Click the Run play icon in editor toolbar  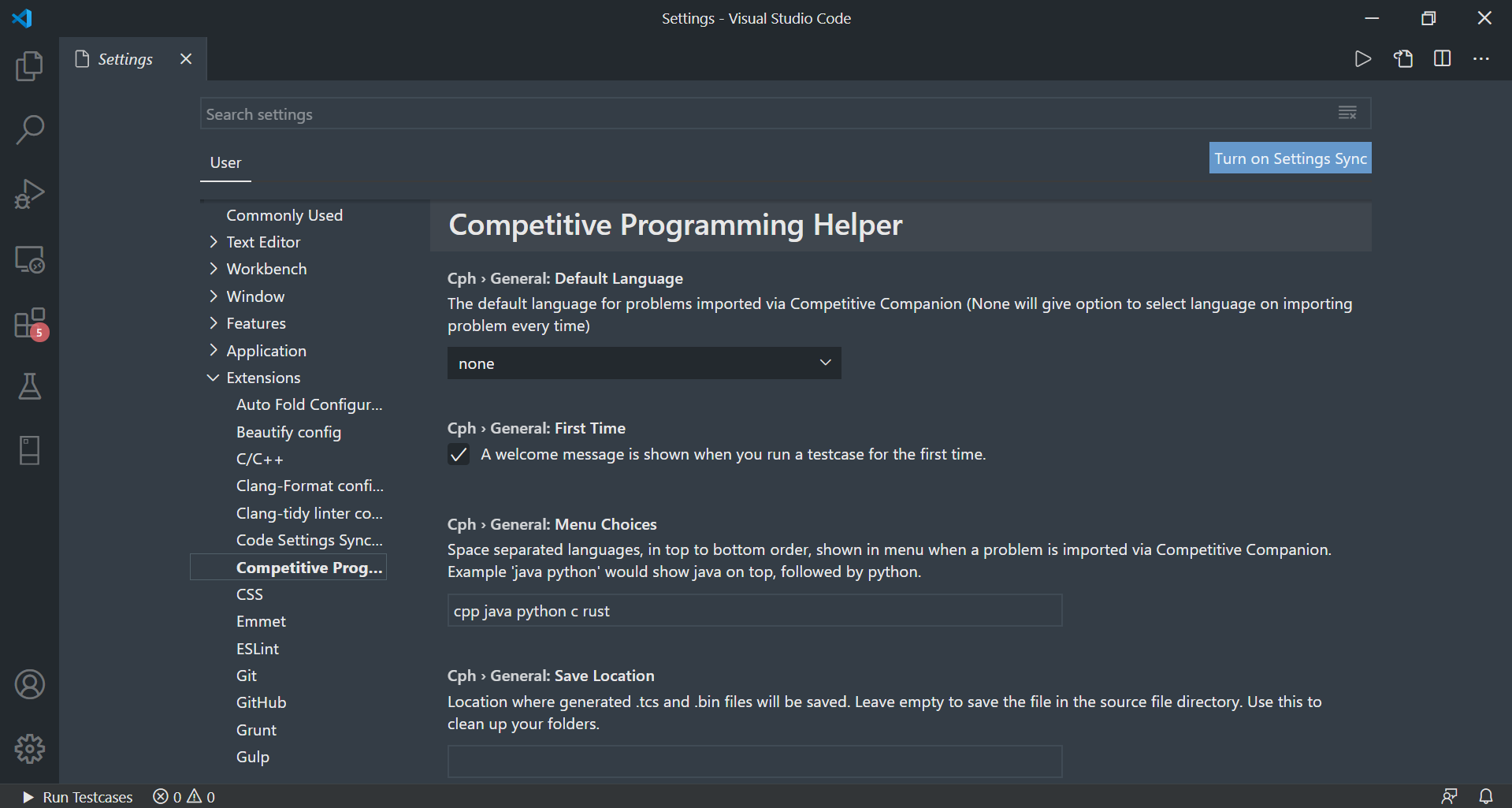click(1362, 59)
